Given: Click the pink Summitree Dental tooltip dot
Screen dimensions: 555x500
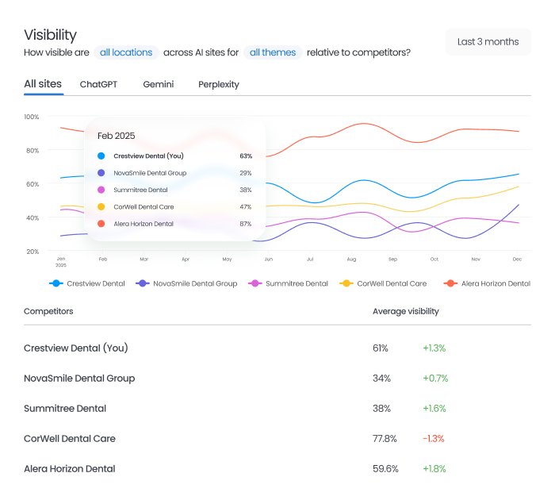Looking at the screenshot, I should [101, 190].
